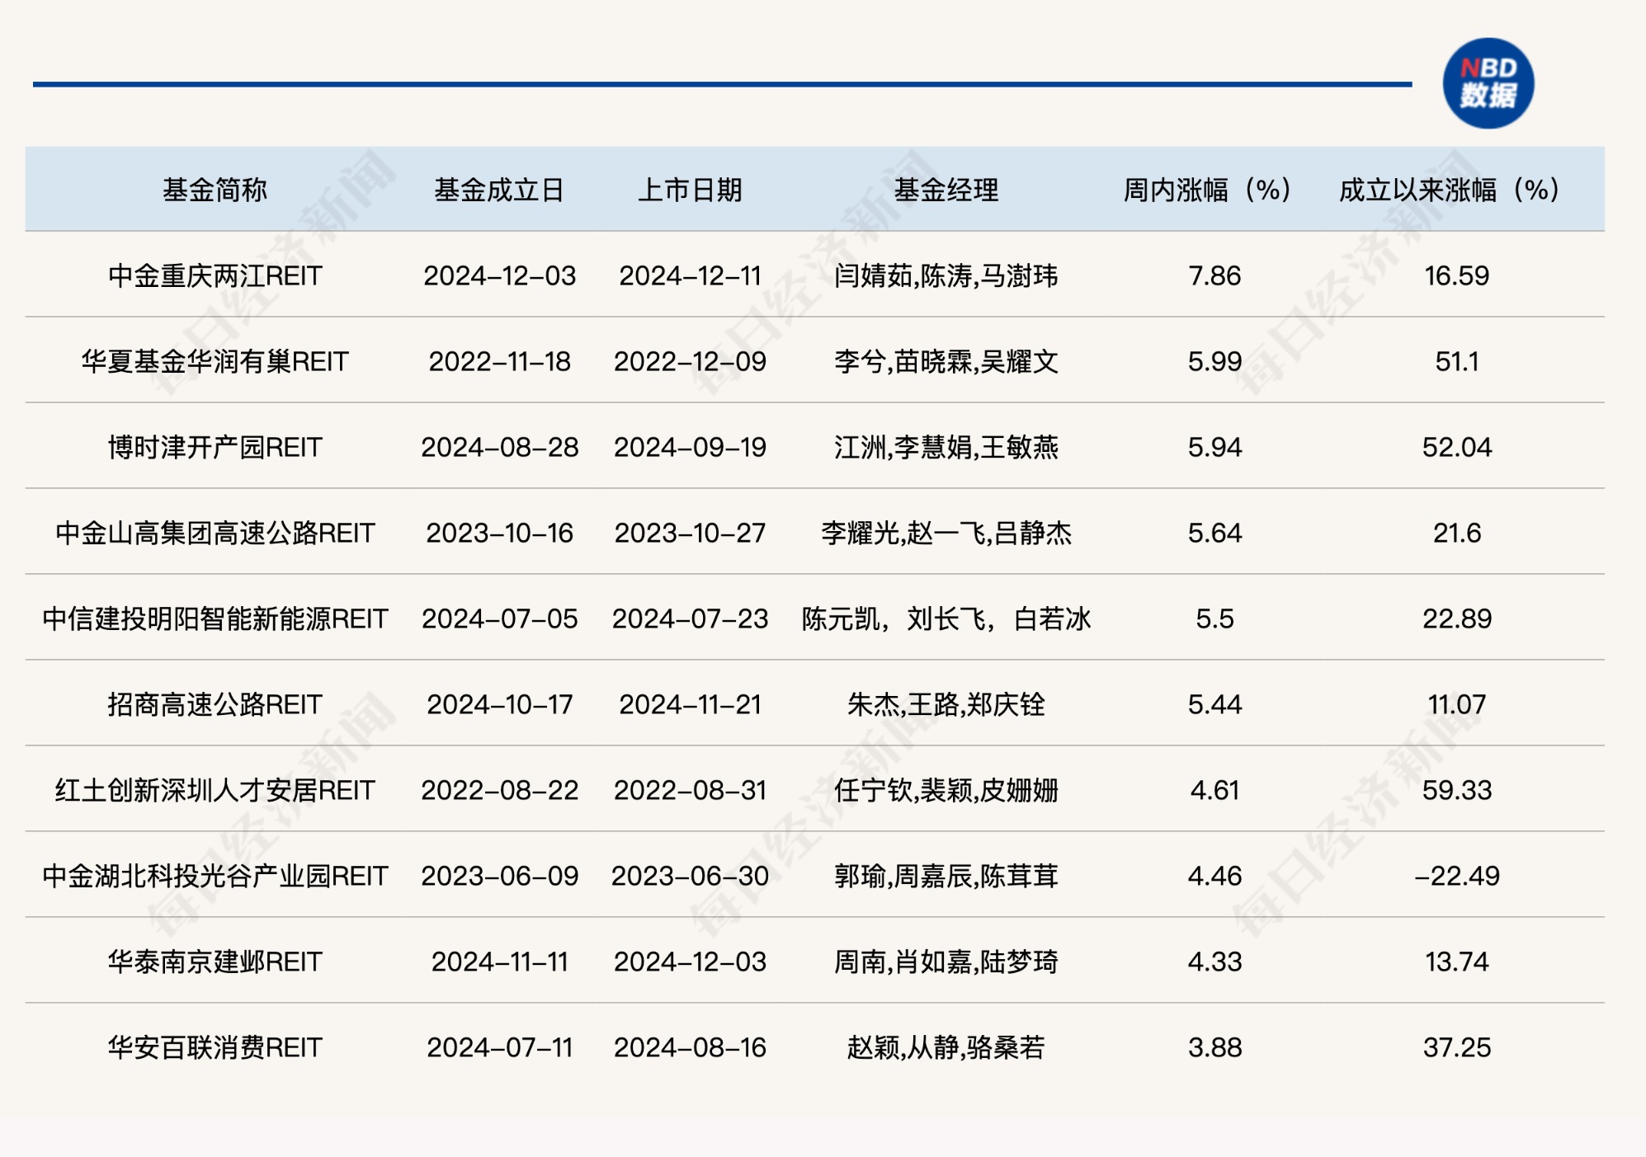Click the 成立以来涨幅（%）column header
Image resolution: width=1646 pixels, height=1157 pixels.
pyautogui.click(x=1449, y=190)
